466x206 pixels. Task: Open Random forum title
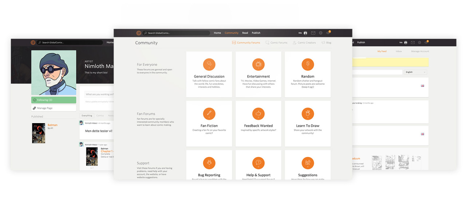pyautogui.click(x=308, y=77)
